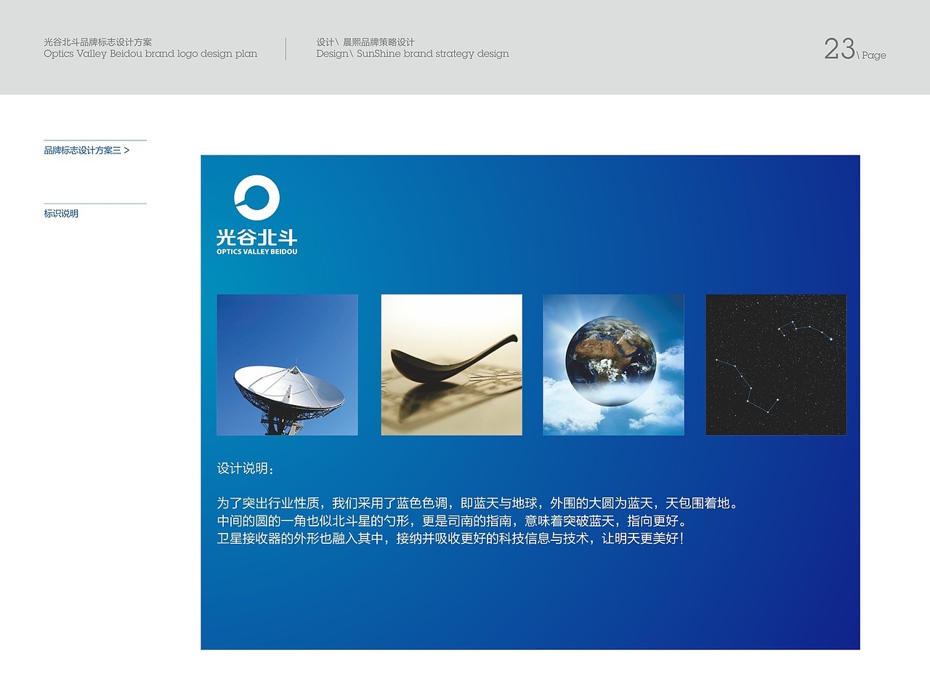Click the 光谷北斗品牌标志设计方案 header title
The width and height of the screenshot is (930, 698).
[97, 42]
